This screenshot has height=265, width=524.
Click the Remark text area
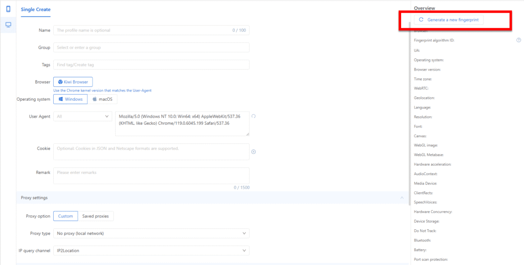click(151, 176)
